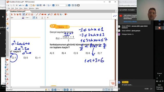Click the hand icon at page corner
Screen dimensions: 164x92
click(112, 83)
